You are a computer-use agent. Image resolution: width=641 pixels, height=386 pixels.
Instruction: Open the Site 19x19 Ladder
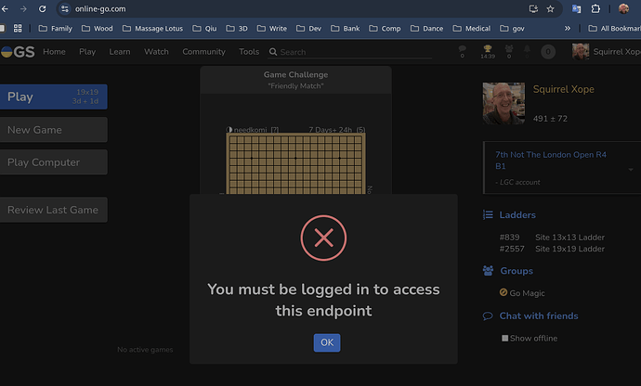pyautogui.click(x=569, y=249)
